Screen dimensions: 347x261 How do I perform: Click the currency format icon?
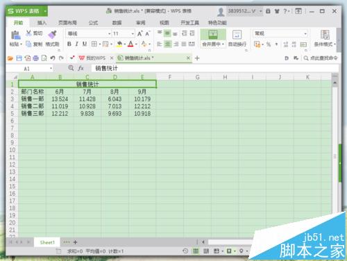[257, 44]
